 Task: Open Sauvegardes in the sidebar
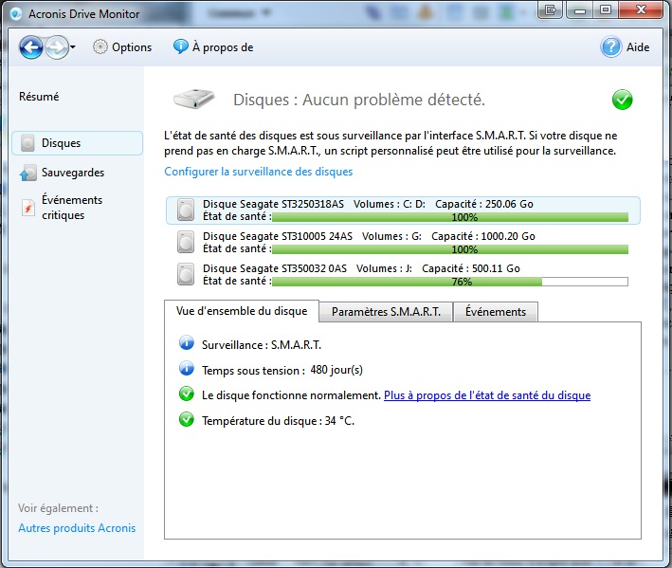pyautogui.click(x=73, y=173)
